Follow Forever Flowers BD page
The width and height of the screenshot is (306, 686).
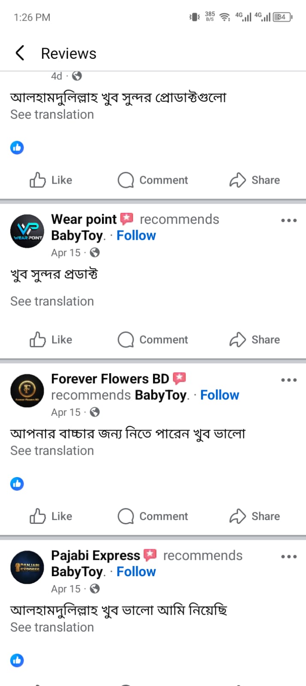click(x=219, y=395)
